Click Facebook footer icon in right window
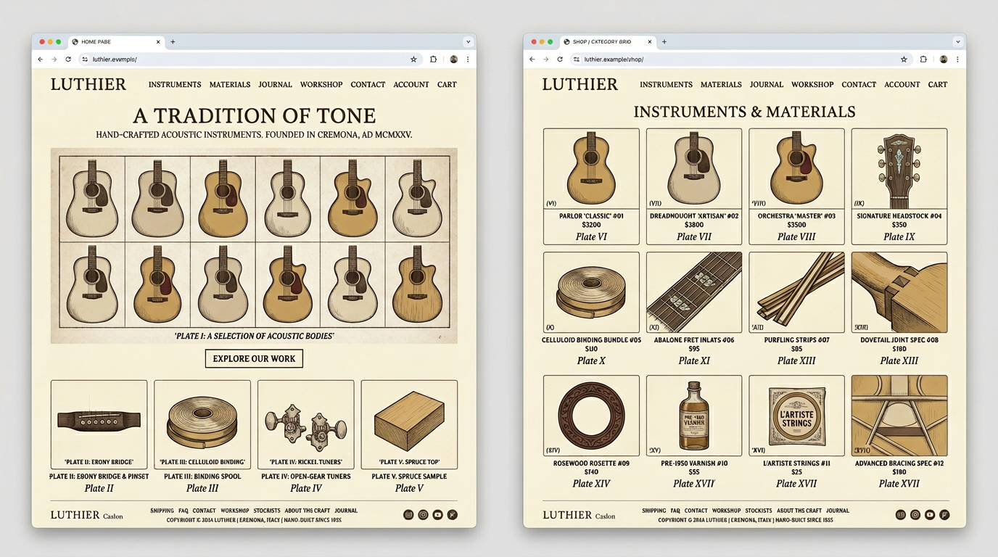 [x=944, y=515]
